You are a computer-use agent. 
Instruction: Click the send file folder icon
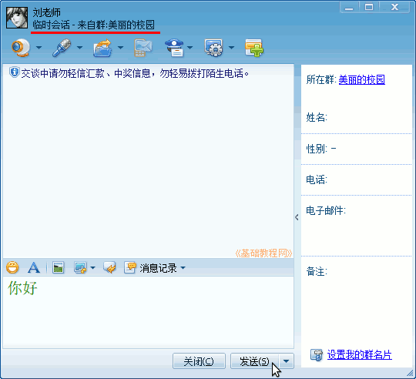pos(102,48)
